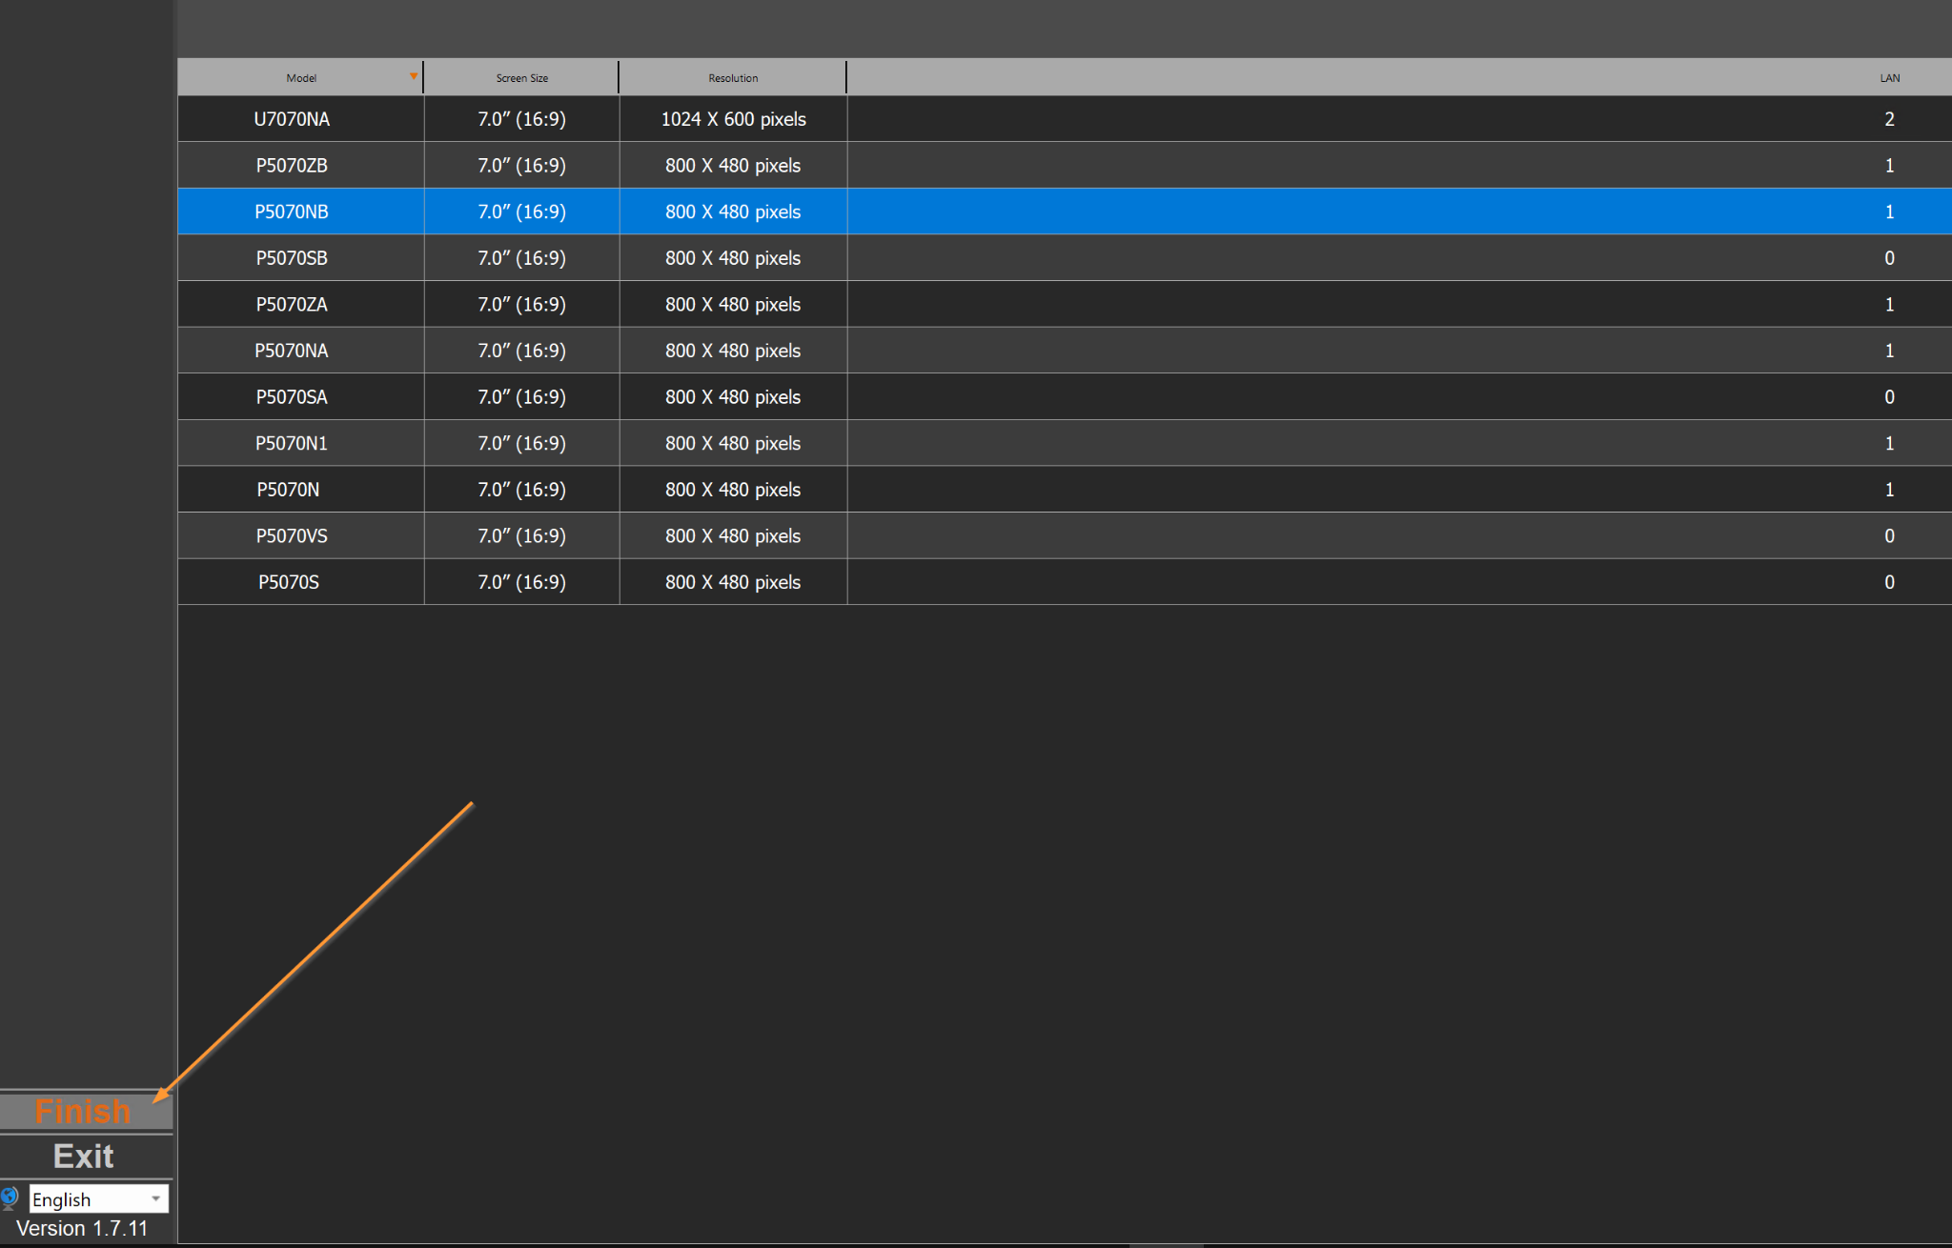Screen dimensions: 1952x1248
Task: Sort by the Screen Size column header
Action: pyautogui.click(x=521, y=78)
